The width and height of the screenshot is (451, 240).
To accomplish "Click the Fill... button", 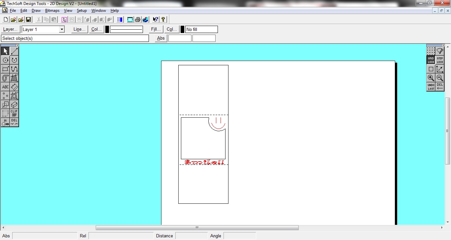I will (x=156, y=29).
